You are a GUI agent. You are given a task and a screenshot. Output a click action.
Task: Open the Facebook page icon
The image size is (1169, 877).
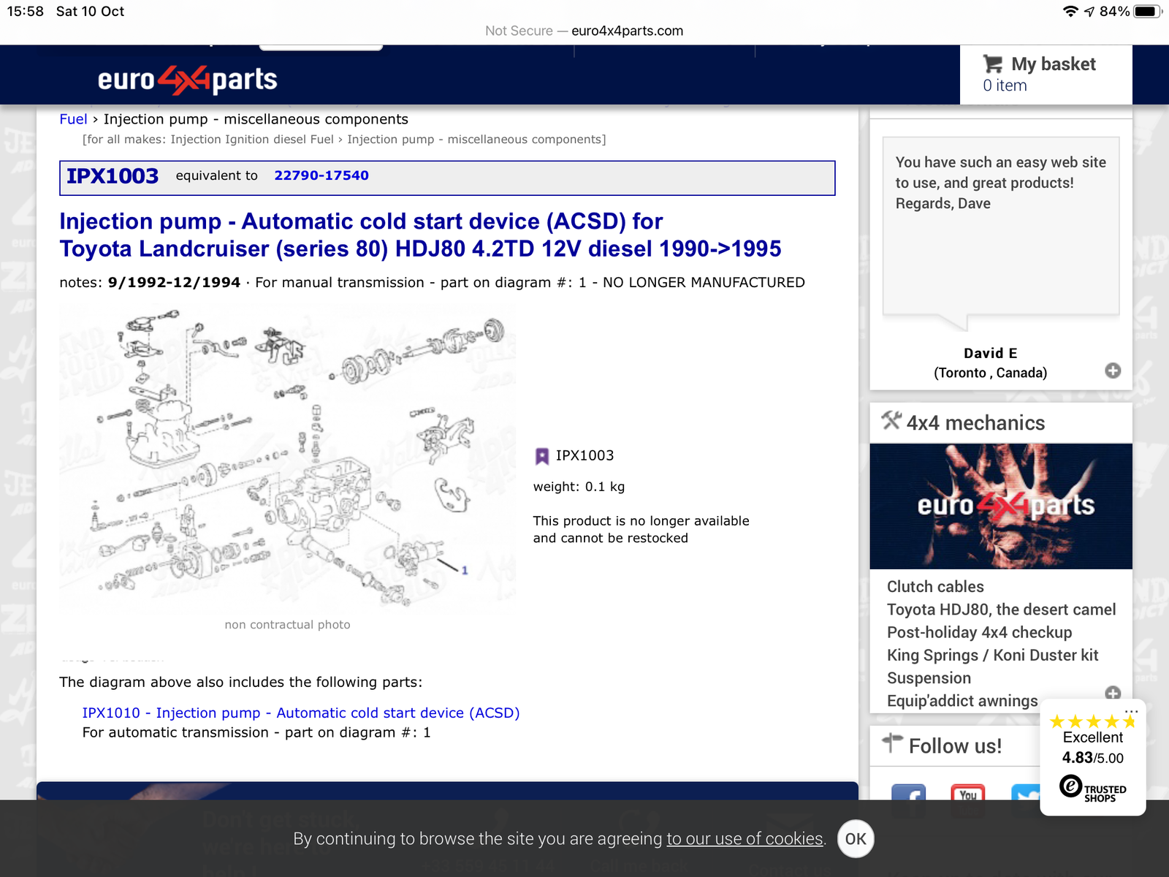pyautogui.click(x=908, y=794)
